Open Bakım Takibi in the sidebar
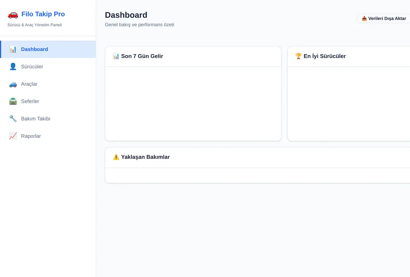The image size is (410, 277). 48,119
